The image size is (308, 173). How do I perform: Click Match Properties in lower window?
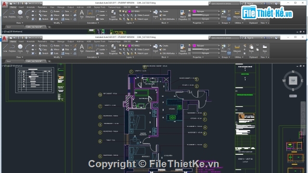(183, 49)
